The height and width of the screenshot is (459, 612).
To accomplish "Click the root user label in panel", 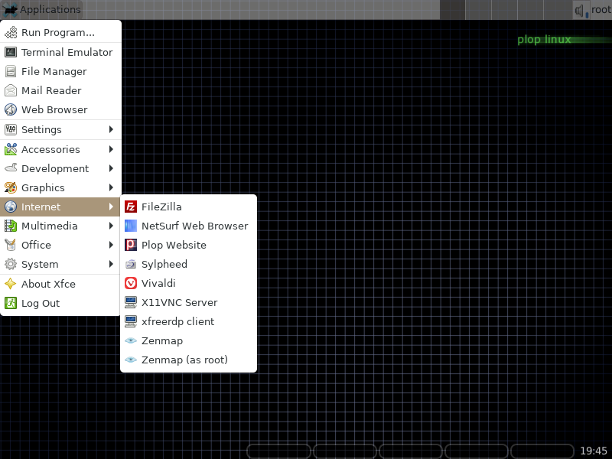I will (x=601, y=9).
